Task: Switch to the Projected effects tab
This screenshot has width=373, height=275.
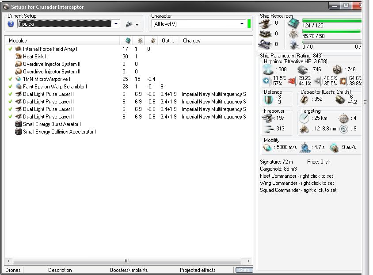Action: point(198,270)
